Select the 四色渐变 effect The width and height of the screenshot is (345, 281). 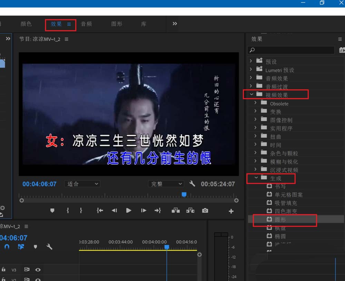286,211
